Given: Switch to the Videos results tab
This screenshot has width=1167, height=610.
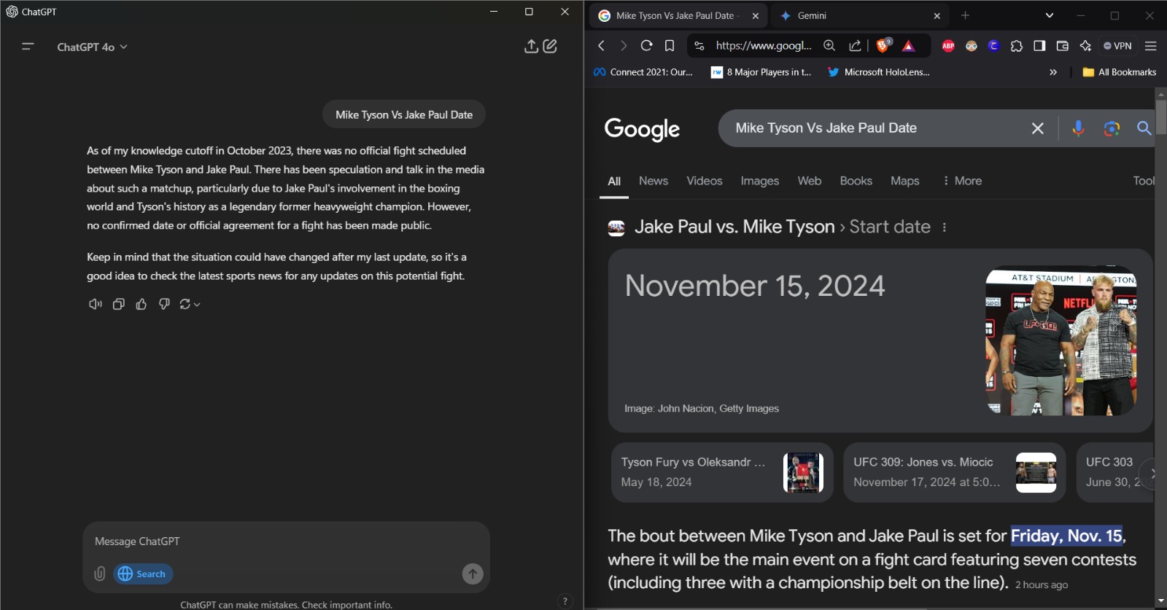Looking at the screenshot, I should [704, 181].
